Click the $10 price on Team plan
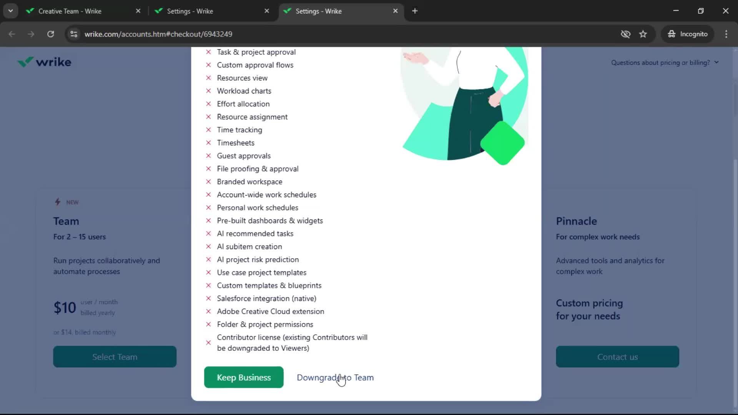Screen dimensions: 738x415 click(65, 307)
